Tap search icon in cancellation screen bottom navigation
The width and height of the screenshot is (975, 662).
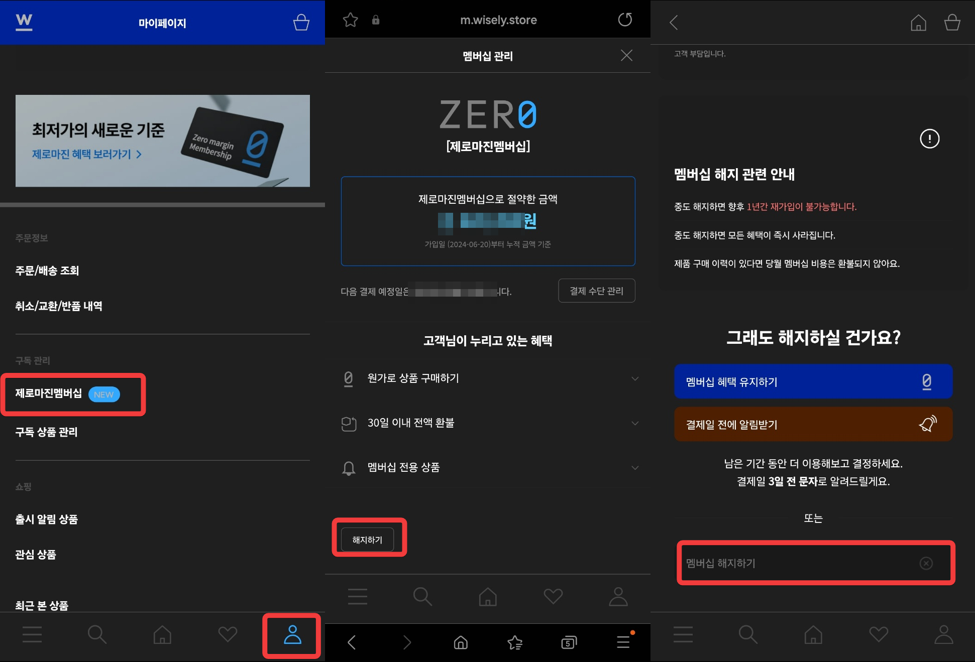[x=748, y=634]
